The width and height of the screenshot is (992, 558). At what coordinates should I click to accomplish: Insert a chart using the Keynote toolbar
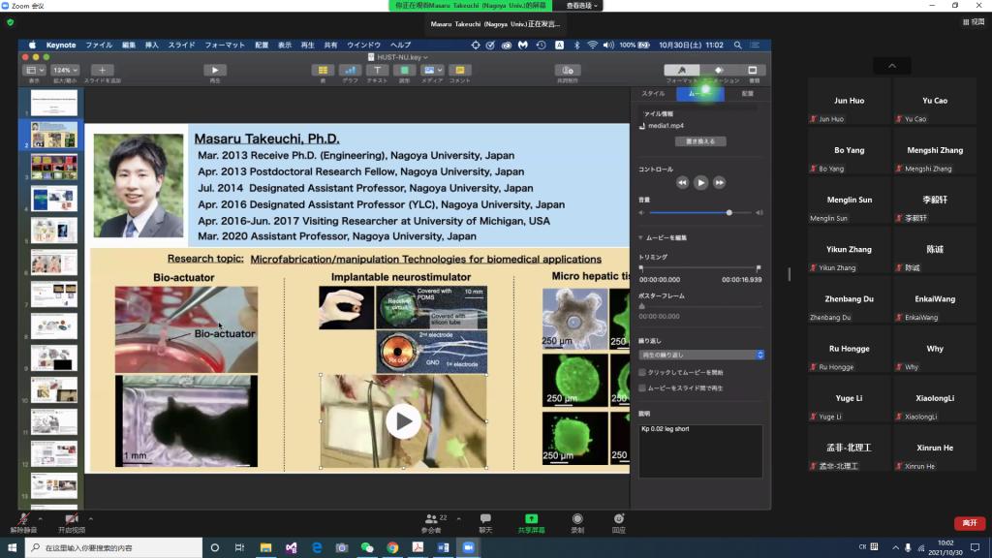(350, 71)
